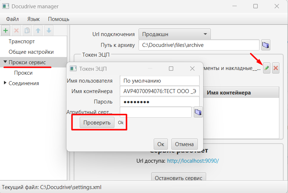The image size is (288, 193).
Task: Select the Прокси child item
Action: (23, 73)
